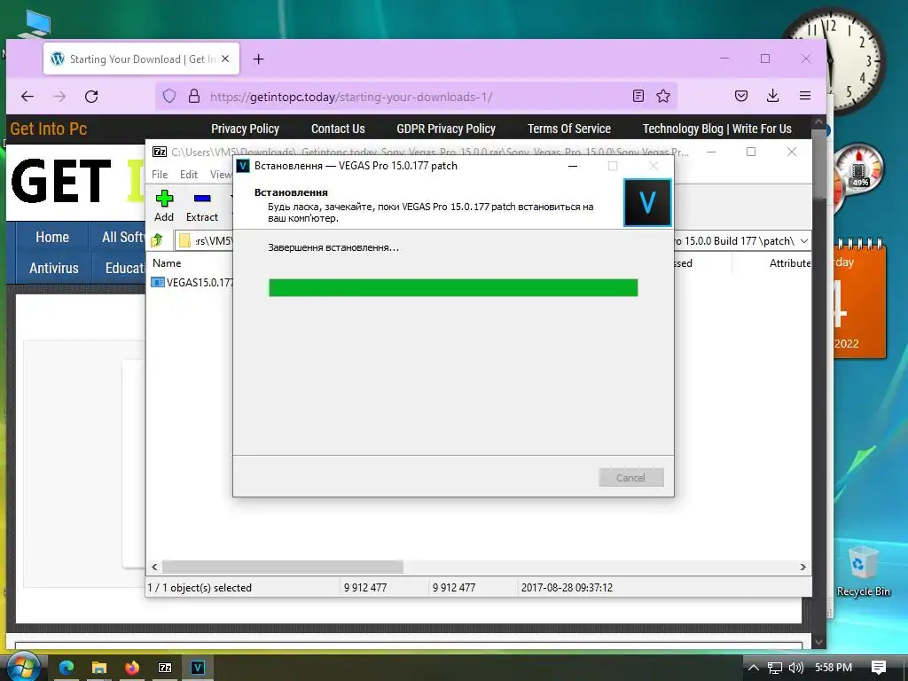Viewport: 908px width, 681px height.
Task: Click Firefox forward navigation arrow
Action: click(x=59, y=96)
